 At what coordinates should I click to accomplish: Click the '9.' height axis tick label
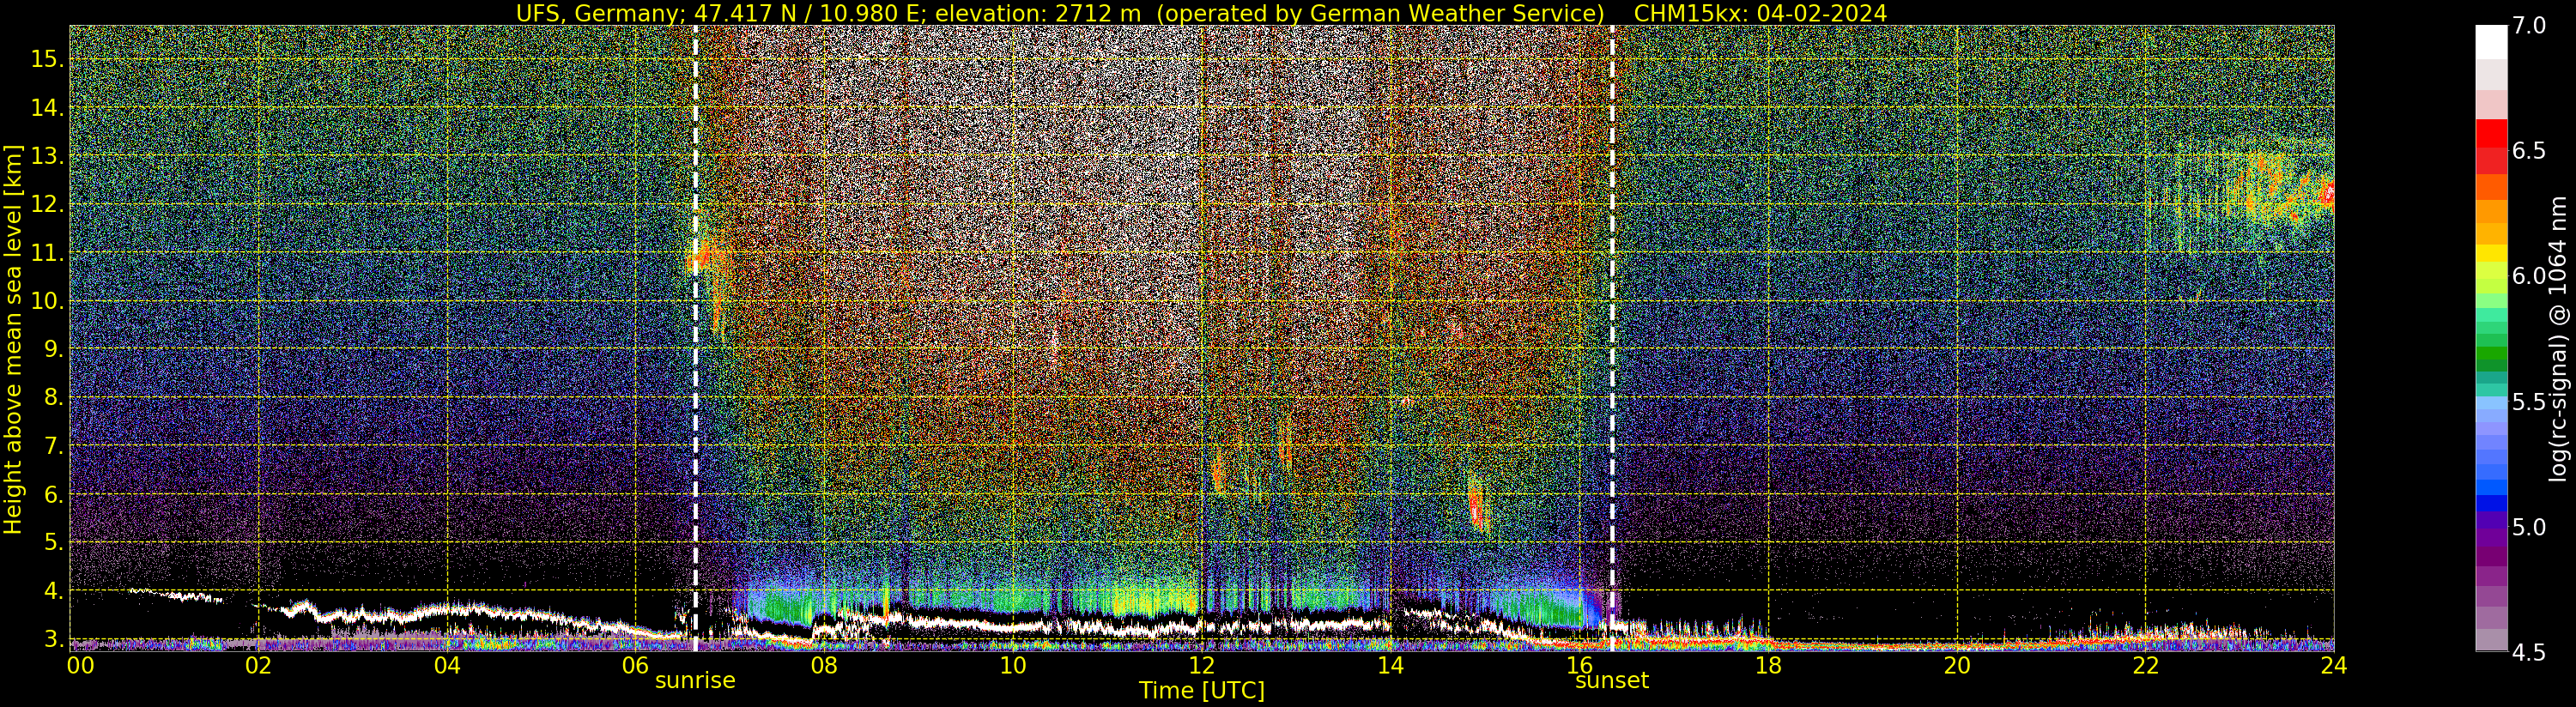coord(52,349)
